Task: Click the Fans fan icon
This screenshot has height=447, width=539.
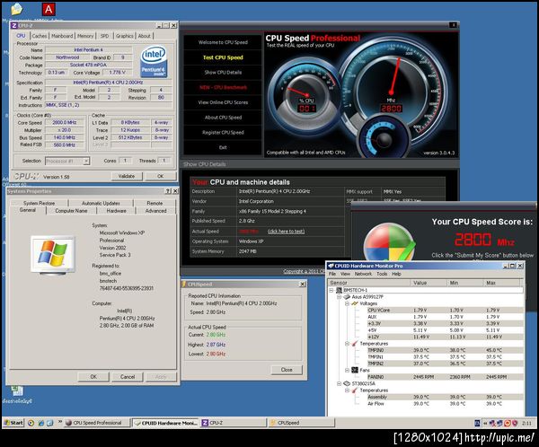Action: (355, 370)
